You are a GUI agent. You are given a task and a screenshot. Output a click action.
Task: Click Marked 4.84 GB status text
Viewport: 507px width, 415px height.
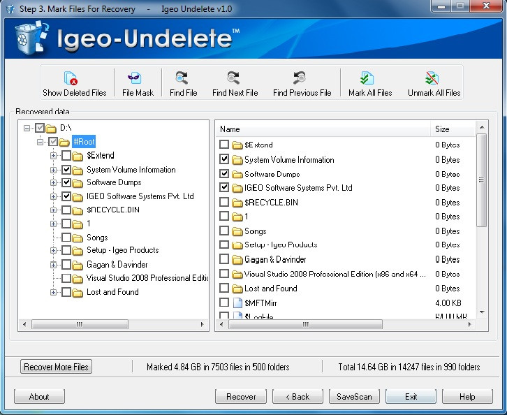218,367
